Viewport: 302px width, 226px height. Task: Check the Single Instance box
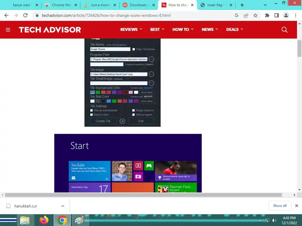pyautogui.click(x=133, y=110)
